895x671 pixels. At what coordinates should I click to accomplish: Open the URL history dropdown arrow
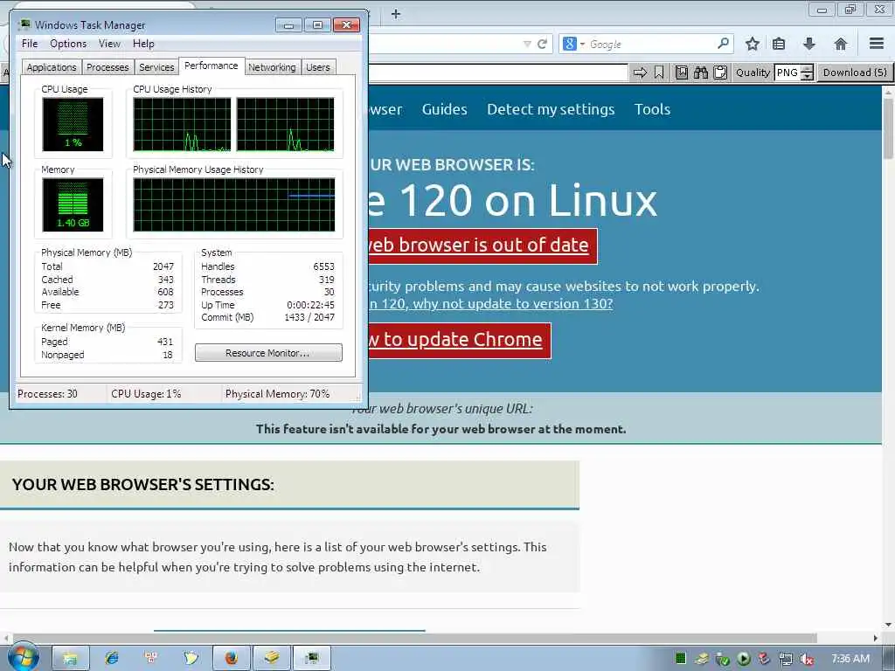pyautogui.click(x=527, y=44)
